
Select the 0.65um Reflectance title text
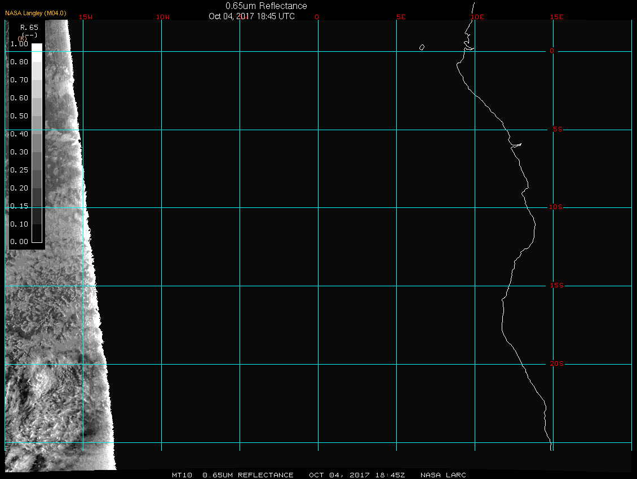pyautogui.click(x=266, y=6)
